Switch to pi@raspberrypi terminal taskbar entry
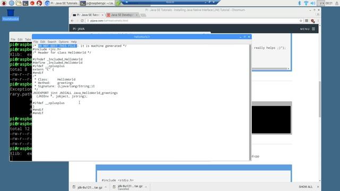This screenshot has width=340, height=191. coord(97,3)
